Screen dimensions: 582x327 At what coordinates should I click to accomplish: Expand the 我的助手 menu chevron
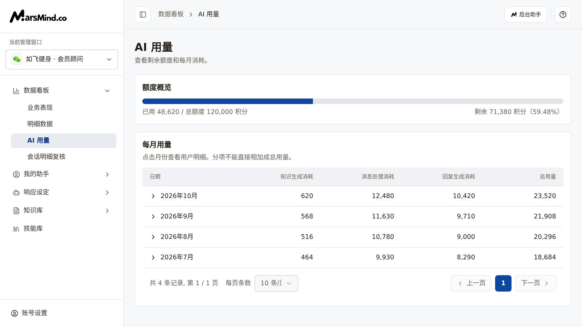(107, 174)
